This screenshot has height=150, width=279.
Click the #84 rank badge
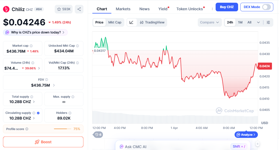[39, 9]
